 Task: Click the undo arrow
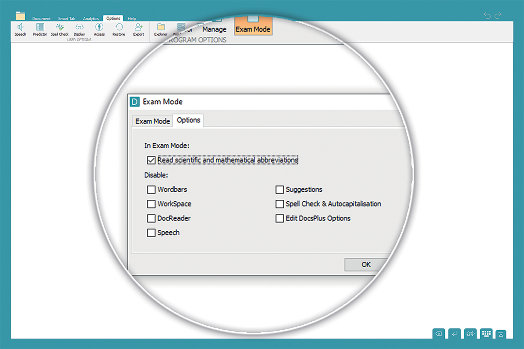coord(487,16)
